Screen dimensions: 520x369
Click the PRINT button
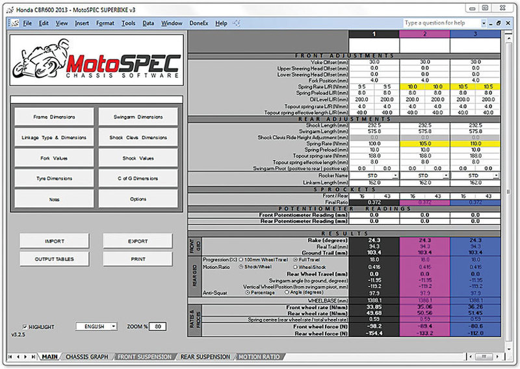(x=138, y=259)
